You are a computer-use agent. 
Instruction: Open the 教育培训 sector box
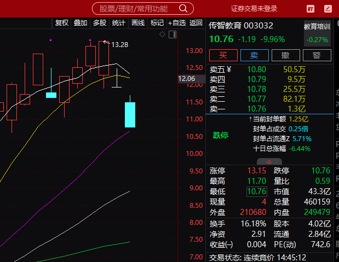pos(317,33)
